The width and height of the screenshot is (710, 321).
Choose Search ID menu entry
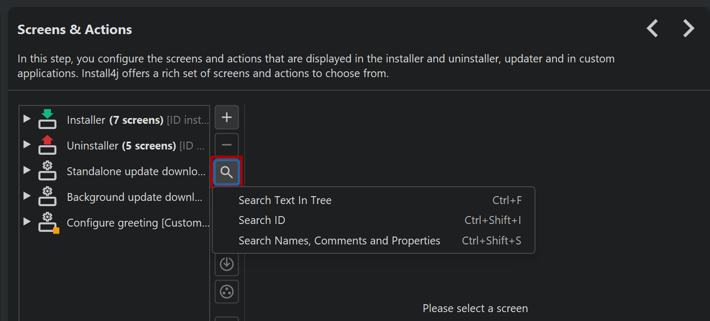[262, 220]
